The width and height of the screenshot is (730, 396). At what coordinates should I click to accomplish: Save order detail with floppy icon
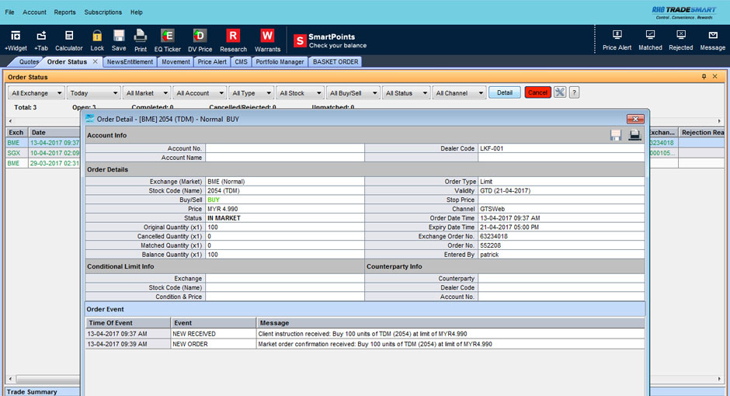[616, 135]
